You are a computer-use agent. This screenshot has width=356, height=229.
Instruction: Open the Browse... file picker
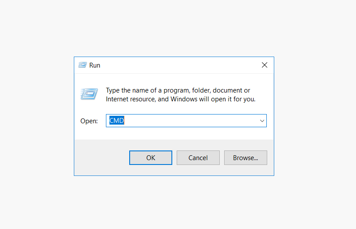pos(245,157)
